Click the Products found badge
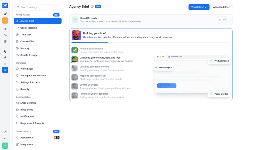The image size is (264, 150). [219, 61]
